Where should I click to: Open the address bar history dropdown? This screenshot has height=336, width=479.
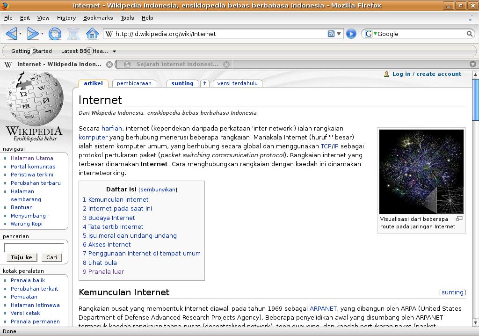point(339,34)
